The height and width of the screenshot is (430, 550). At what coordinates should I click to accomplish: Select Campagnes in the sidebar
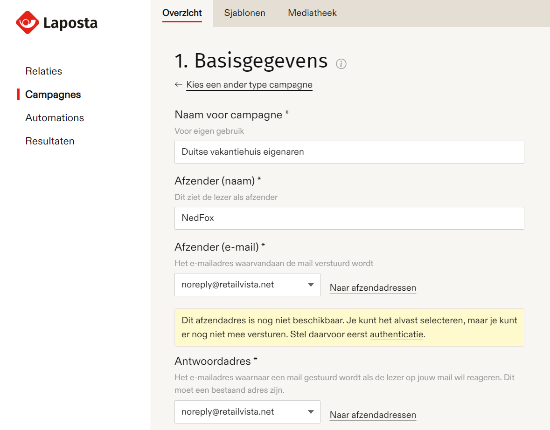[x=54, y=94]
